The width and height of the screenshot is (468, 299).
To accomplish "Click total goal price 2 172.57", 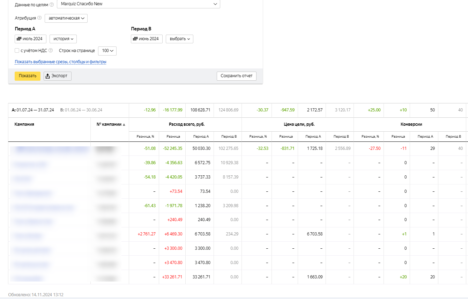I will pyautogui.click(x=315, y=110).
